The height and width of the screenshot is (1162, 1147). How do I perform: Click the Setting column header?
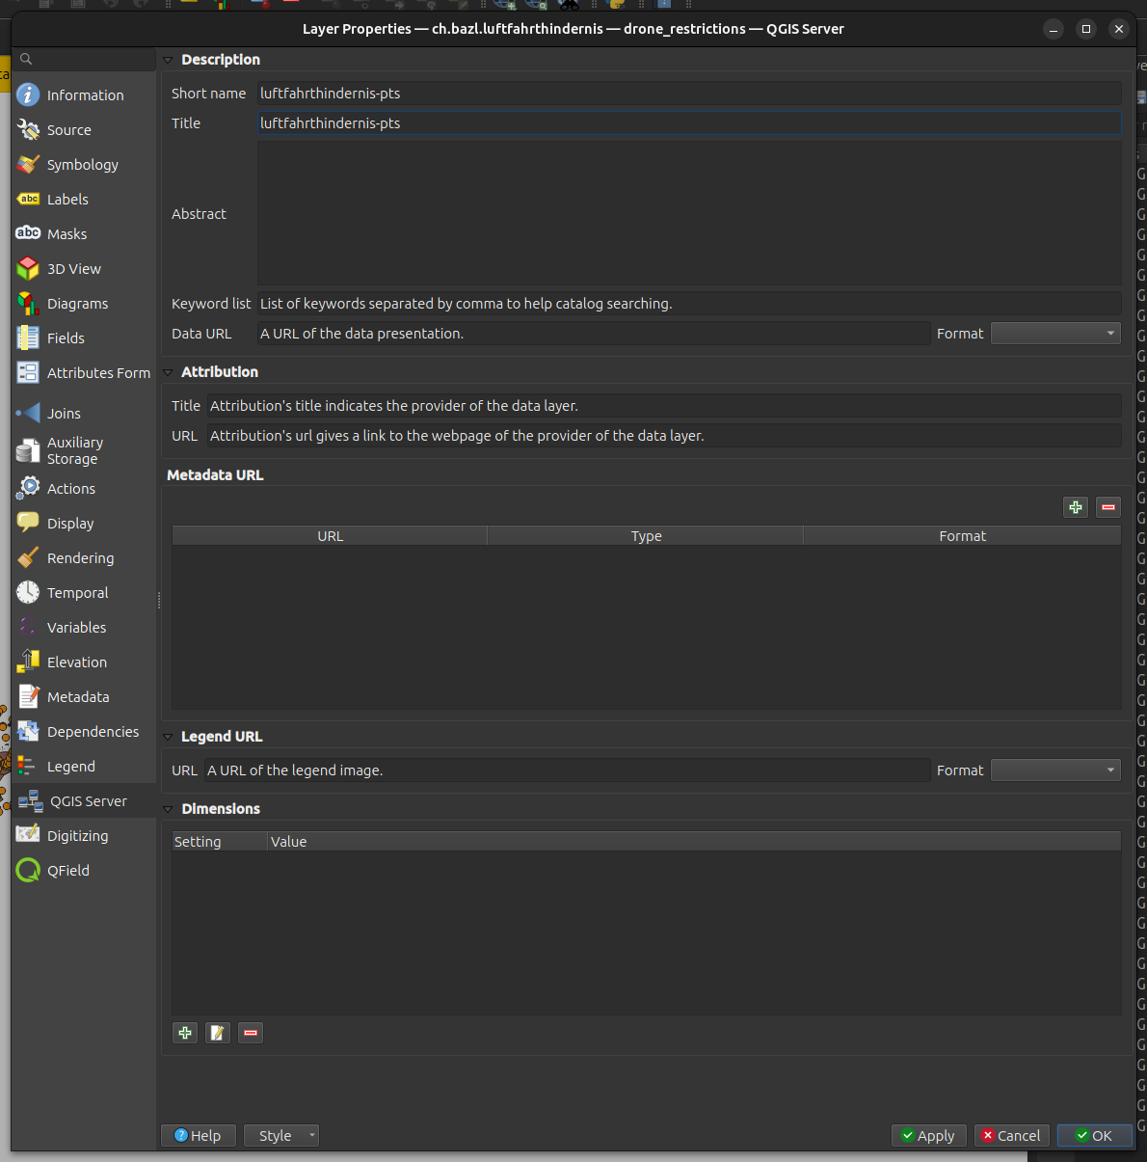point(220,842)
